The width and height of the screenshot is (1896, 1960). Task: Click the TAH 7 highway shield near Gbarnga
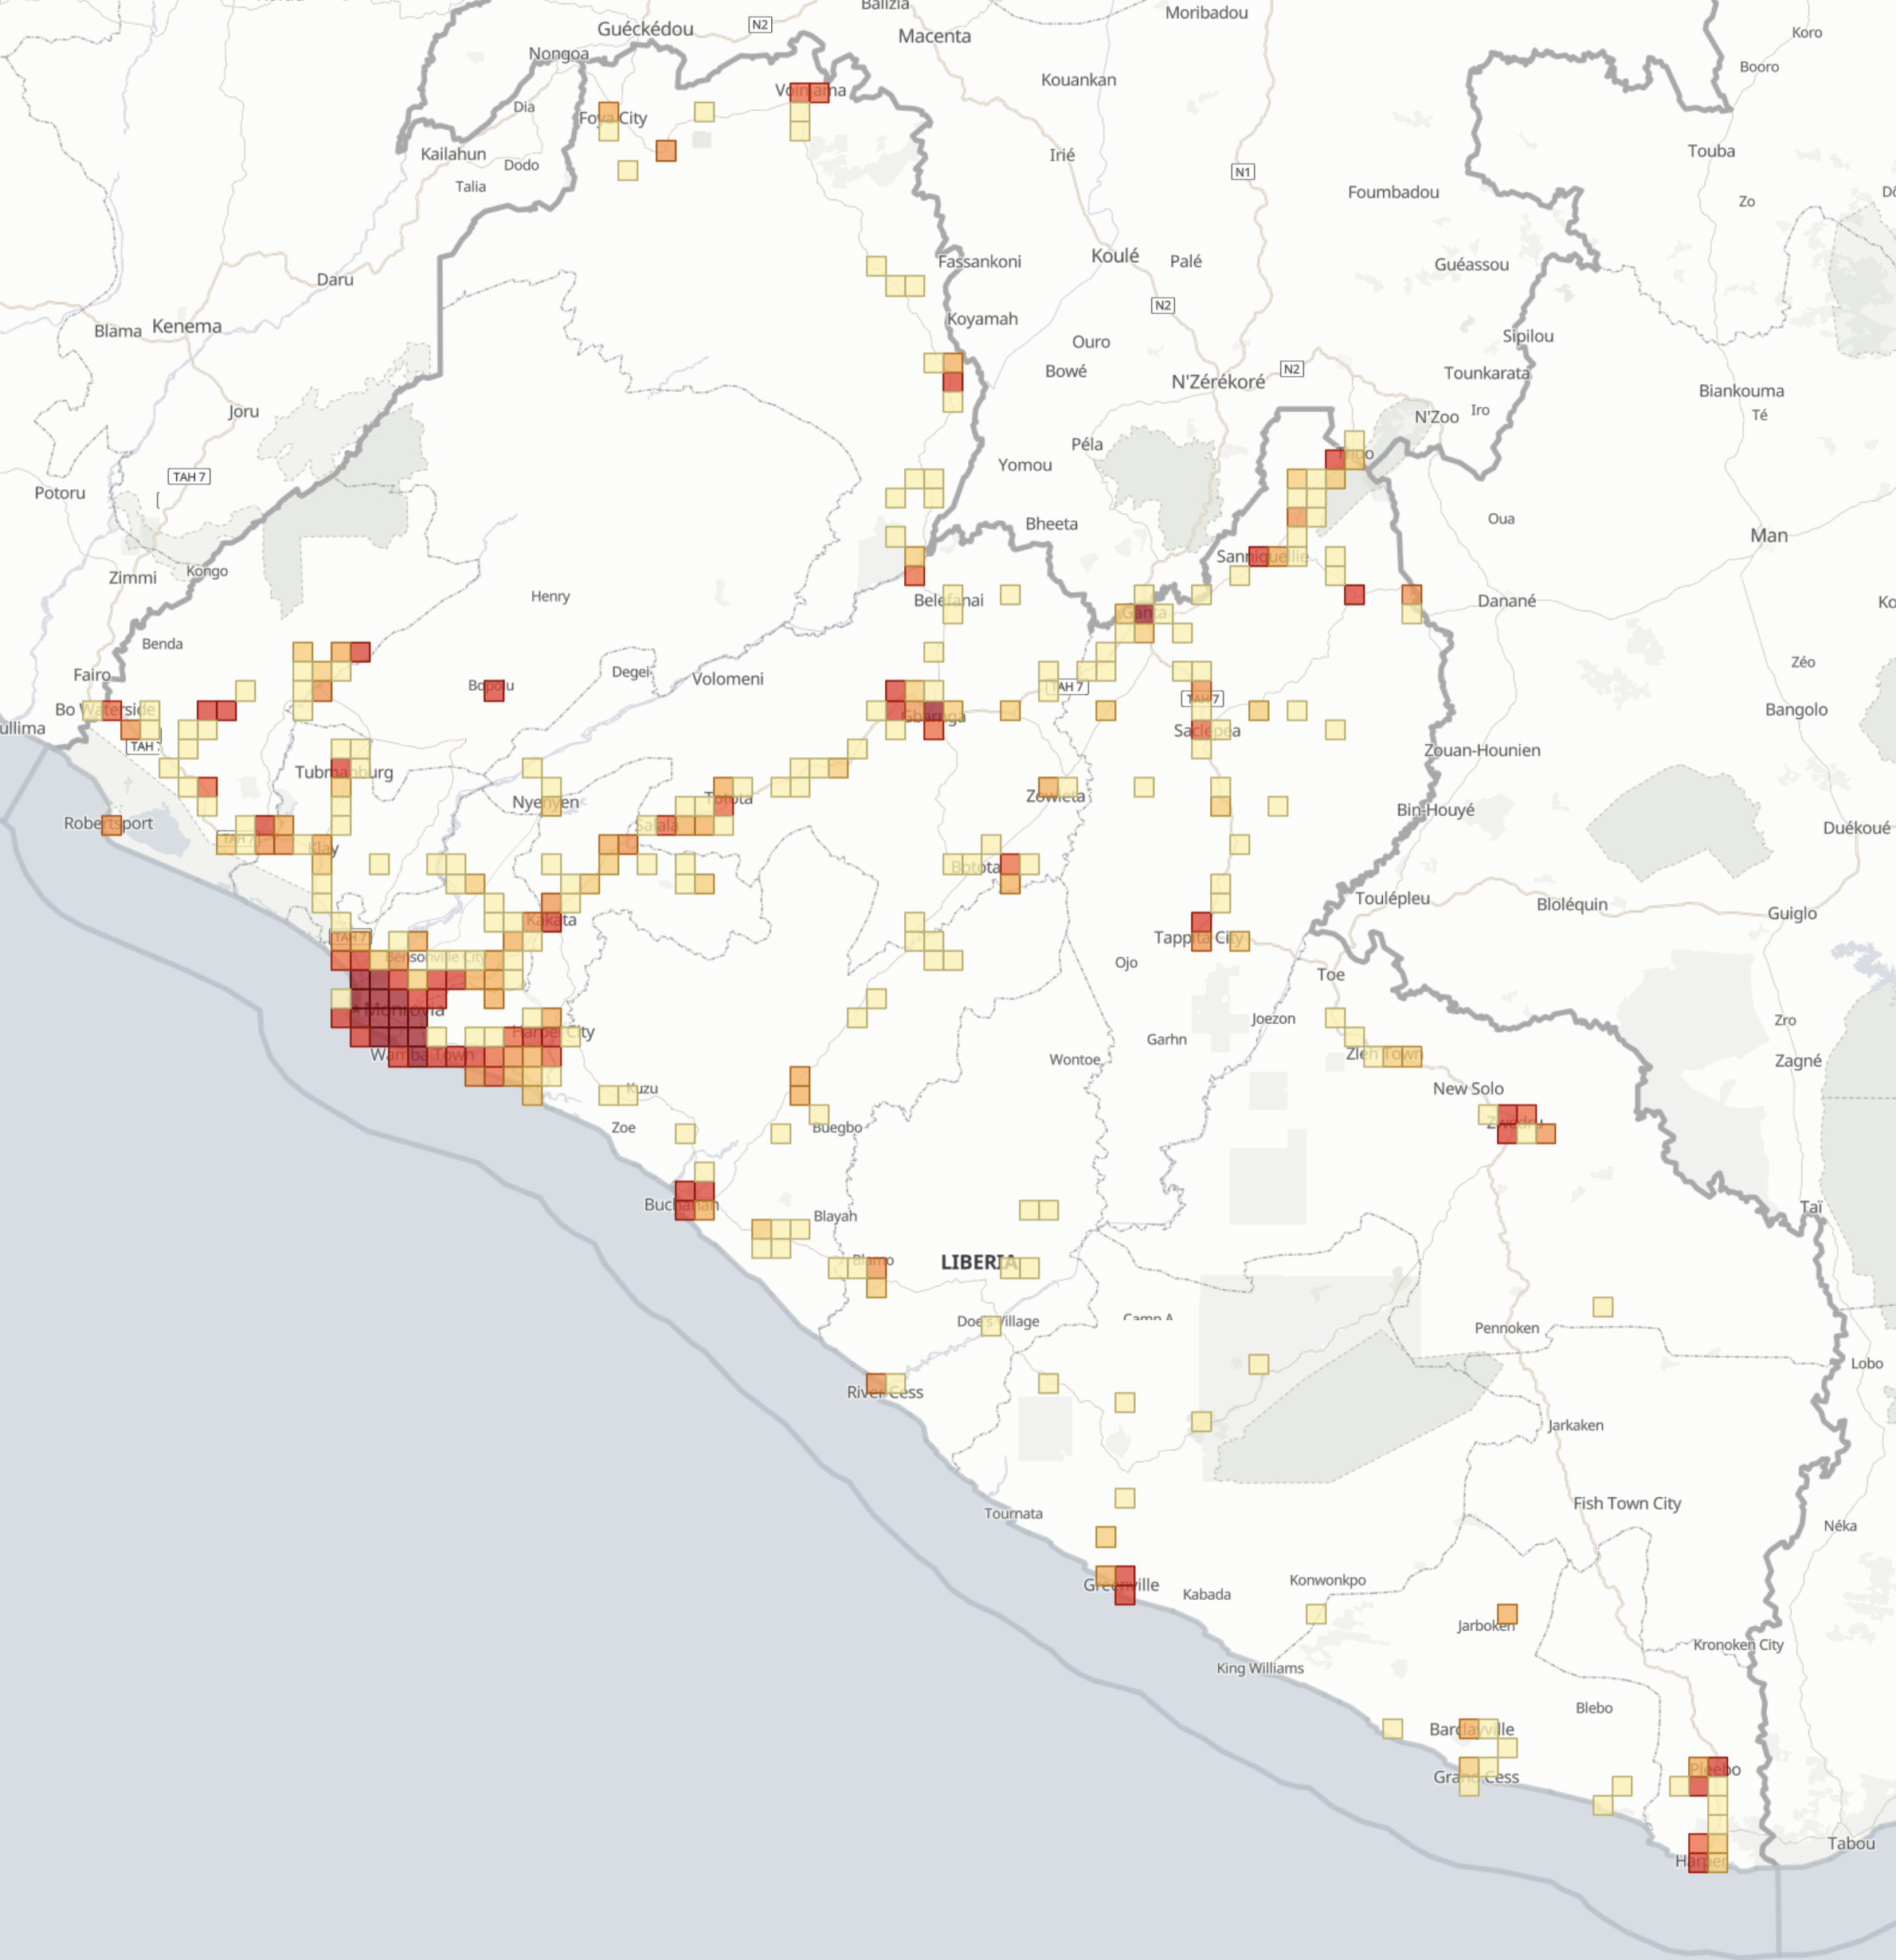(1068, 687)
